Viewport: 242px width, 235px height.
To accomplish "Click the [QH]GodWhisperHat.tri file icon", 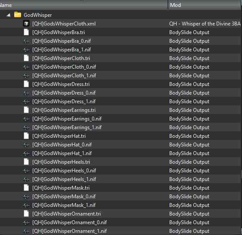I will (x=26, y=136).
